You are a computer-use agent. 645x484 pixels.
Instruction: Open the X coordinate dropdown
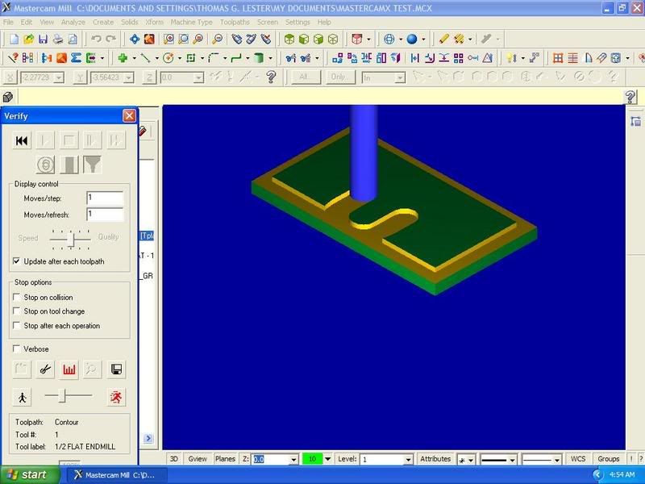tap(59, 77)
